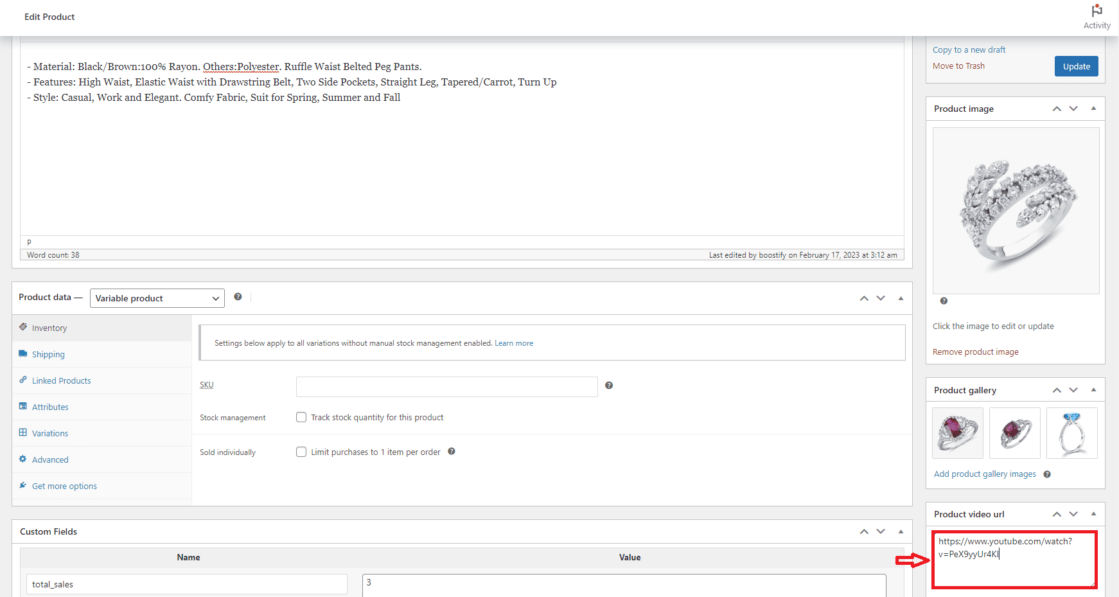Open the Variations tab
The height and width of the screenshot is (597, 1119).
(102, 433)
